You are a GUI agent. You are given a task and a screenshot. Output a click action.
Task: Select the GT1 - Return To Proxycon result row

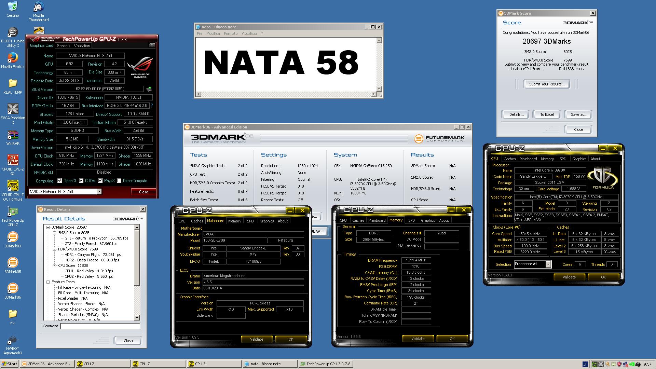click(96, 238)
